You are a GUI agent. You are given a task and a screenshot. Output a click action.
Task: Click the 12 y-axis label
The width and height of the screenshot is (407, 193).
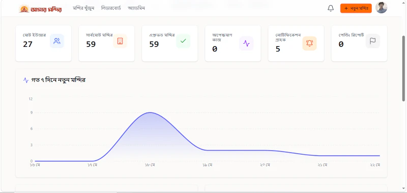(31, 99)
